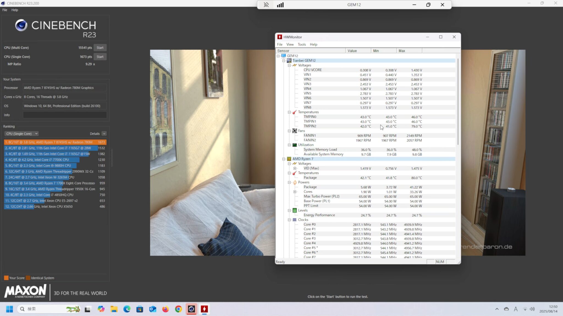563x316 pixels.
Task: Select the CPU VCORE row
Action: click(x=366, y=70)
